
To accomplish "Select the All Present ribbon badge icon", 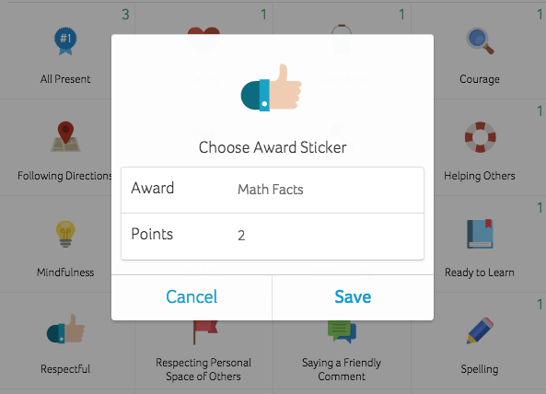I will point(65,41).
